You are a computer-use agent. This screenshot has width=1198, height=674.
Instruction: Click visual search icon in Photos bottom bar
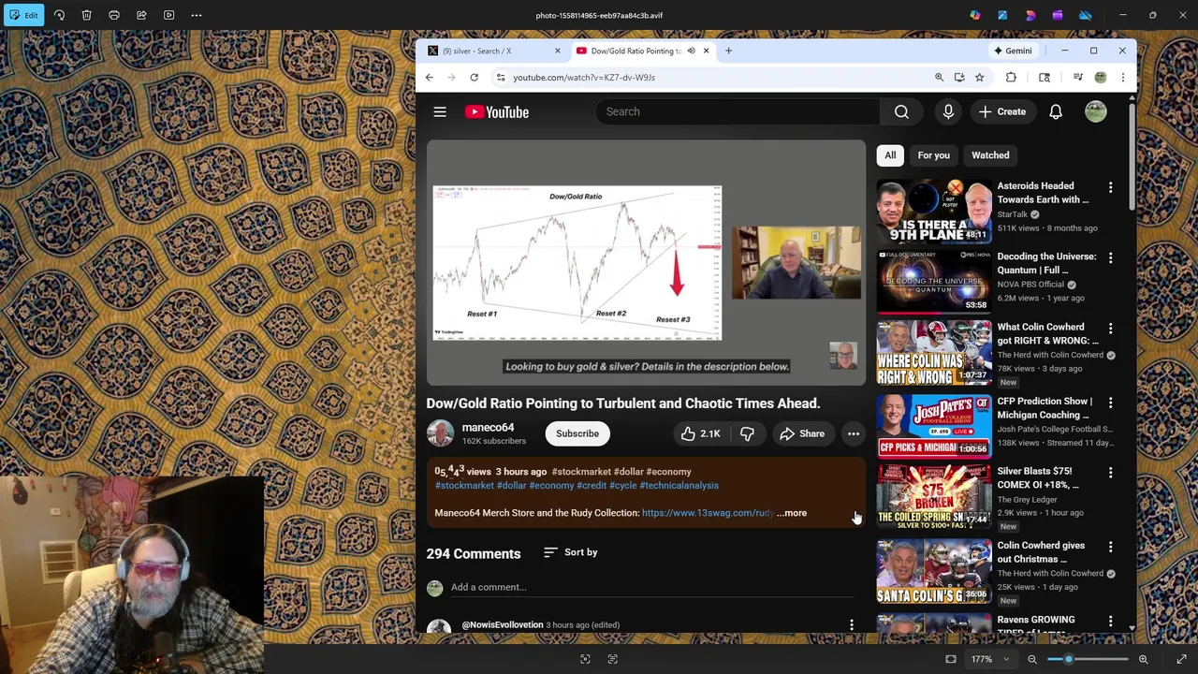[585, 659]
